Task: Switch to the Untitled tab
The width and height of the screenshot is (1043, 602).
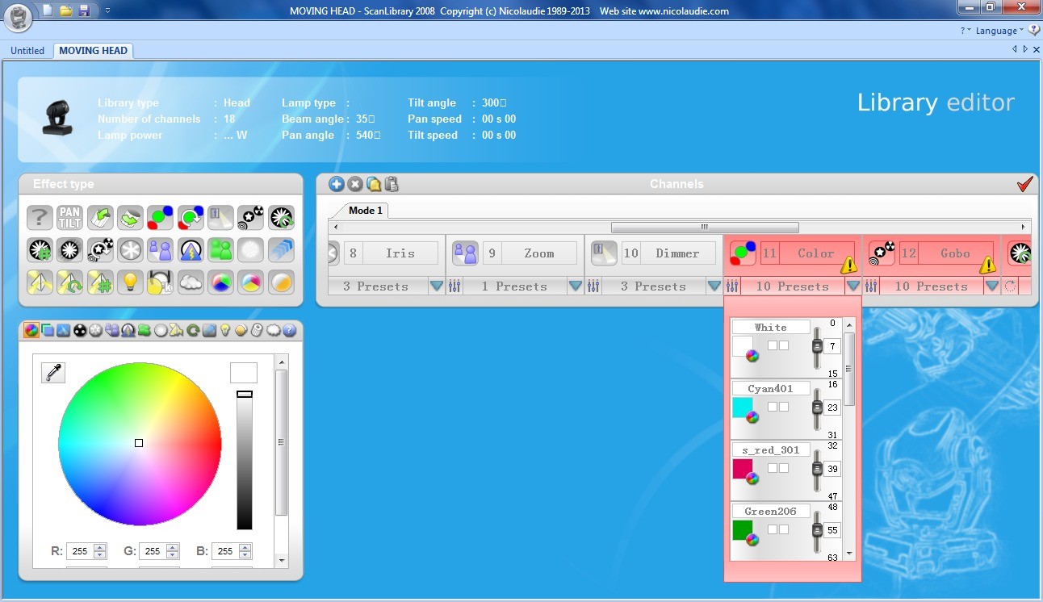Action: click(x=27, y=50)
